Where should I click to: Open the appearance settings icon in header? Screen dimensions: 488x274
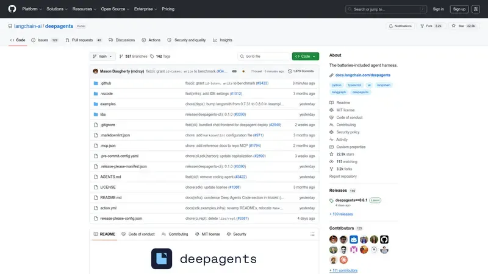(476, 9)
